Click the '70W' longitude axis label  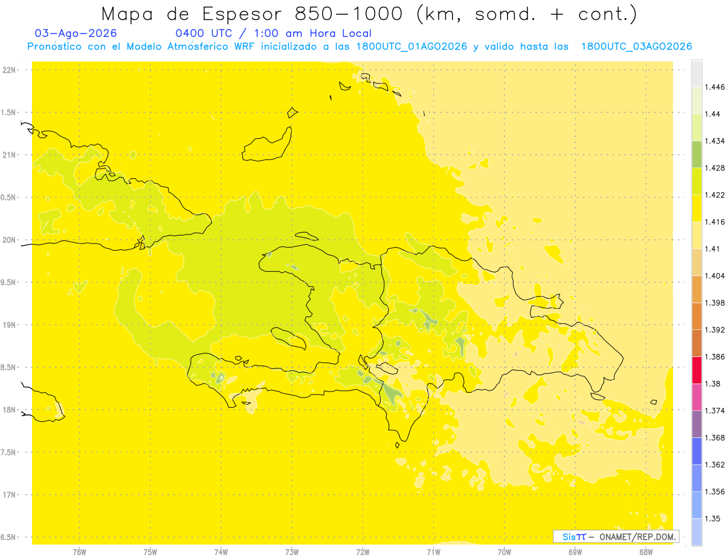point(504,552)
